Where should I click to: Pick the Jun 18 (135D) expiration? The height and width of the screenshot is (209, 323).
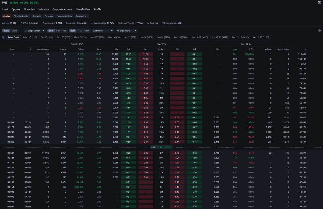(x=147, y=37)
